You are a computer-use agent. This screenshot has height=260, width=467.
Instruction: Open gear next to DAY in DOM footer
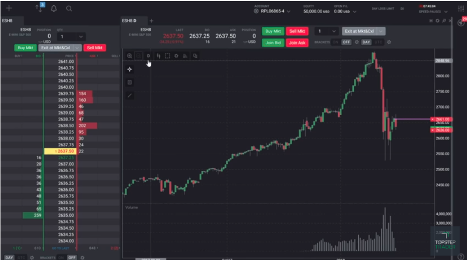click(x=32, y=257)
